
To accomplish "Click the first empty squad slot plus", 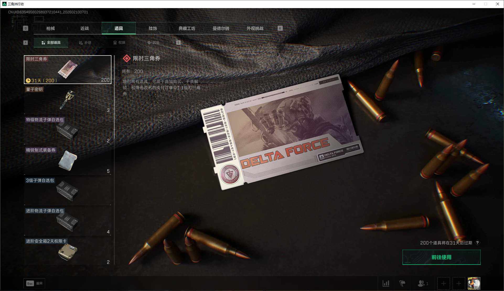I will point(443,283).
